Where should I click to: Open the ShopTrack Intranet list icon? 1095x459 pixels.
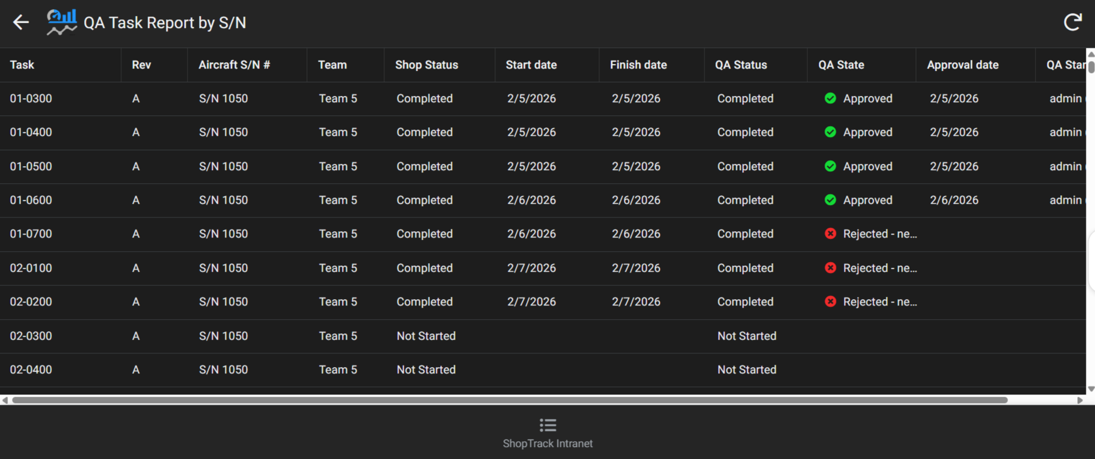pos(547,425)
